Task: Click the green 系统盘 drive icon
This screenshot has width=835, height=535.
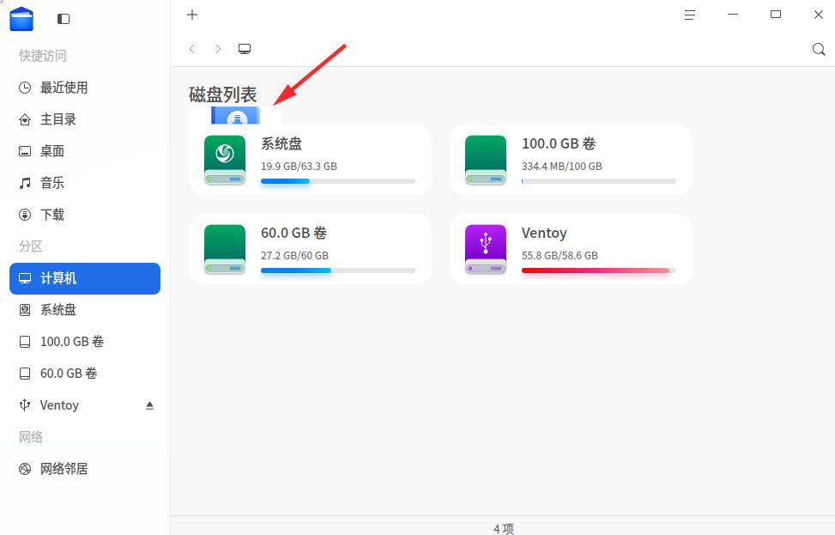Action: 225,160
